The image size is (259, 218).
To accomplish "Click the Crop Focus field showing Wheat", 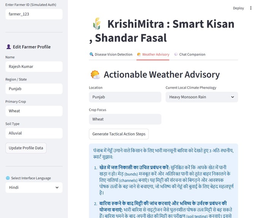I will [125, 119].
